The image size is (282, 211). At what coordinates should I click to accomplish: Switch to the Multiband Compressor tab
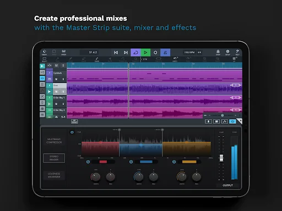[x=54, y=141]
